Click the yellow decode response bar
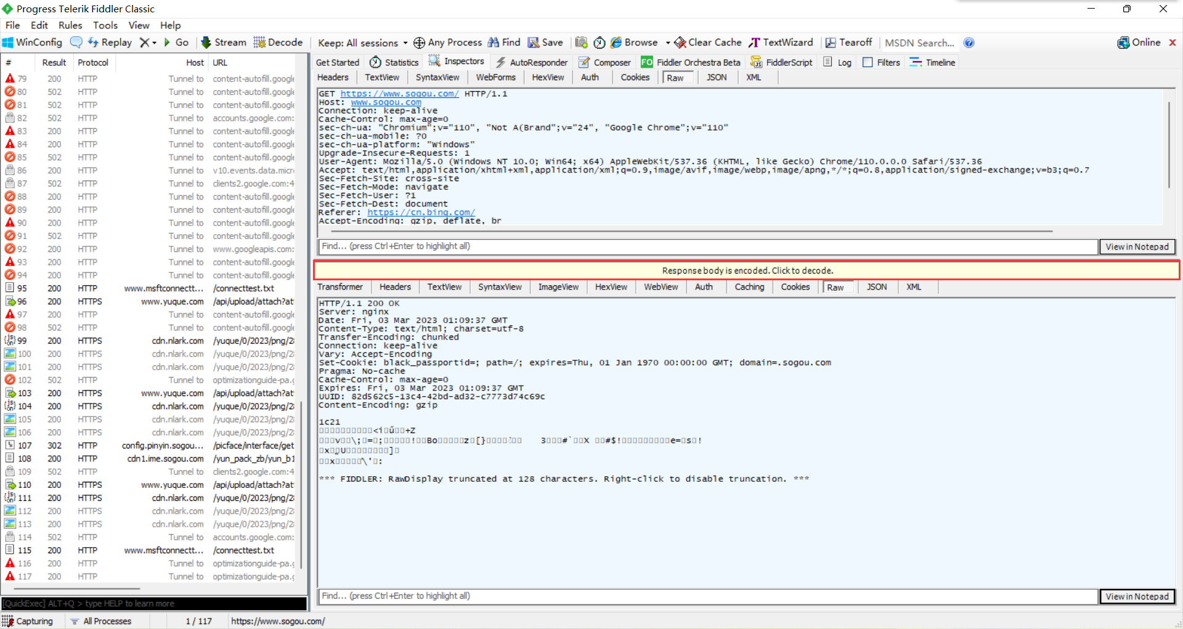The image size is (1183, 629). tap(747, 270)
